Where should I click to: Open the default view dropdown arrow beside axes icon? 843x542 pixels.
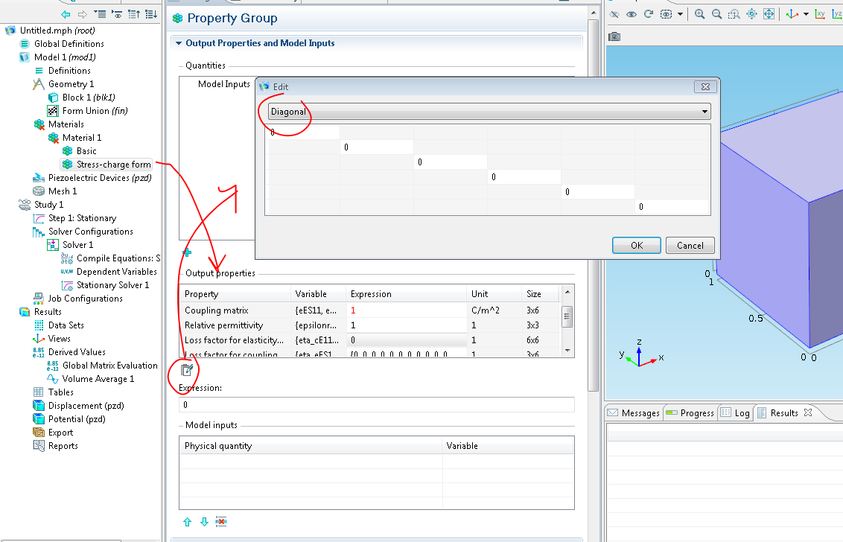tap(806, 13)
